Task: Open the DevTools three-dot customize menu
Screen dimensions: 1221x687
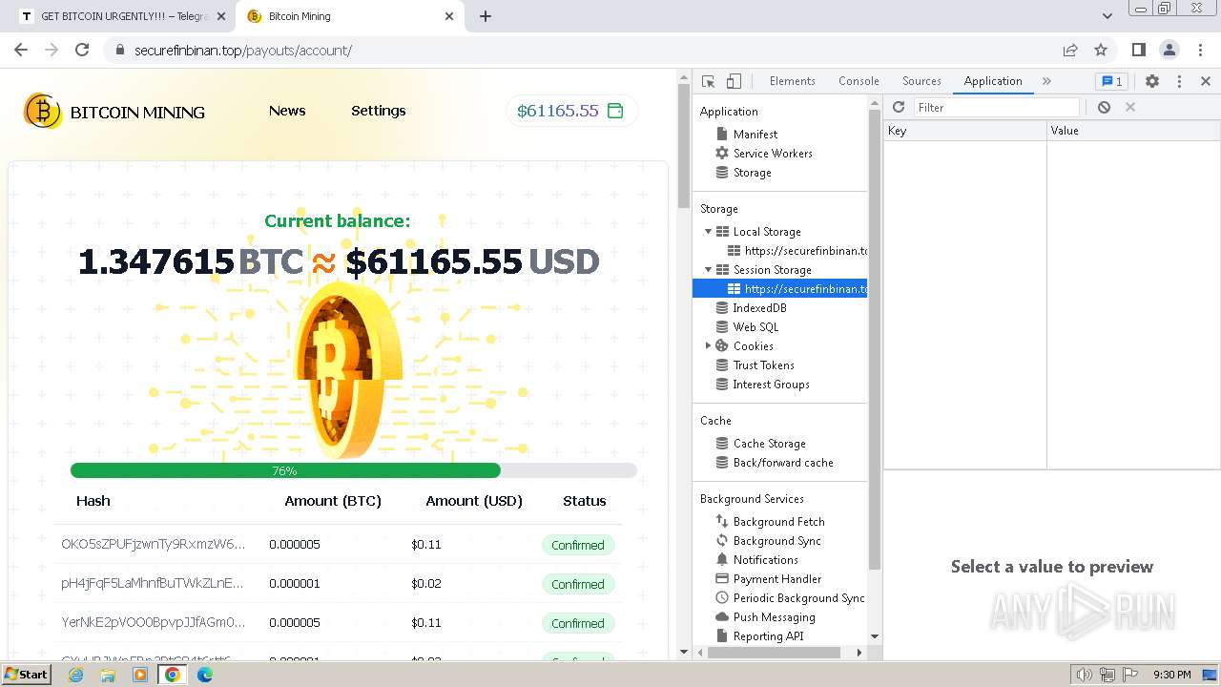Action: point(1179,81)
